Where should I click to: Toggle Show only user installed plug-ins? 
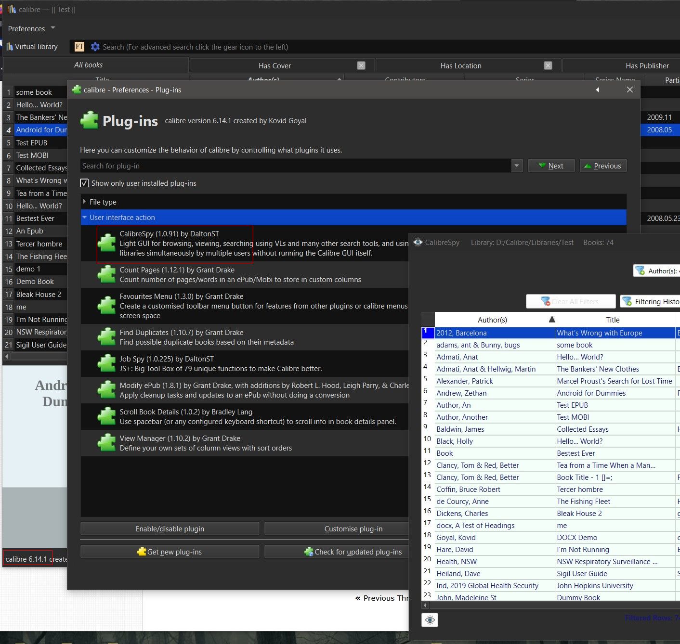coord(85,183)
